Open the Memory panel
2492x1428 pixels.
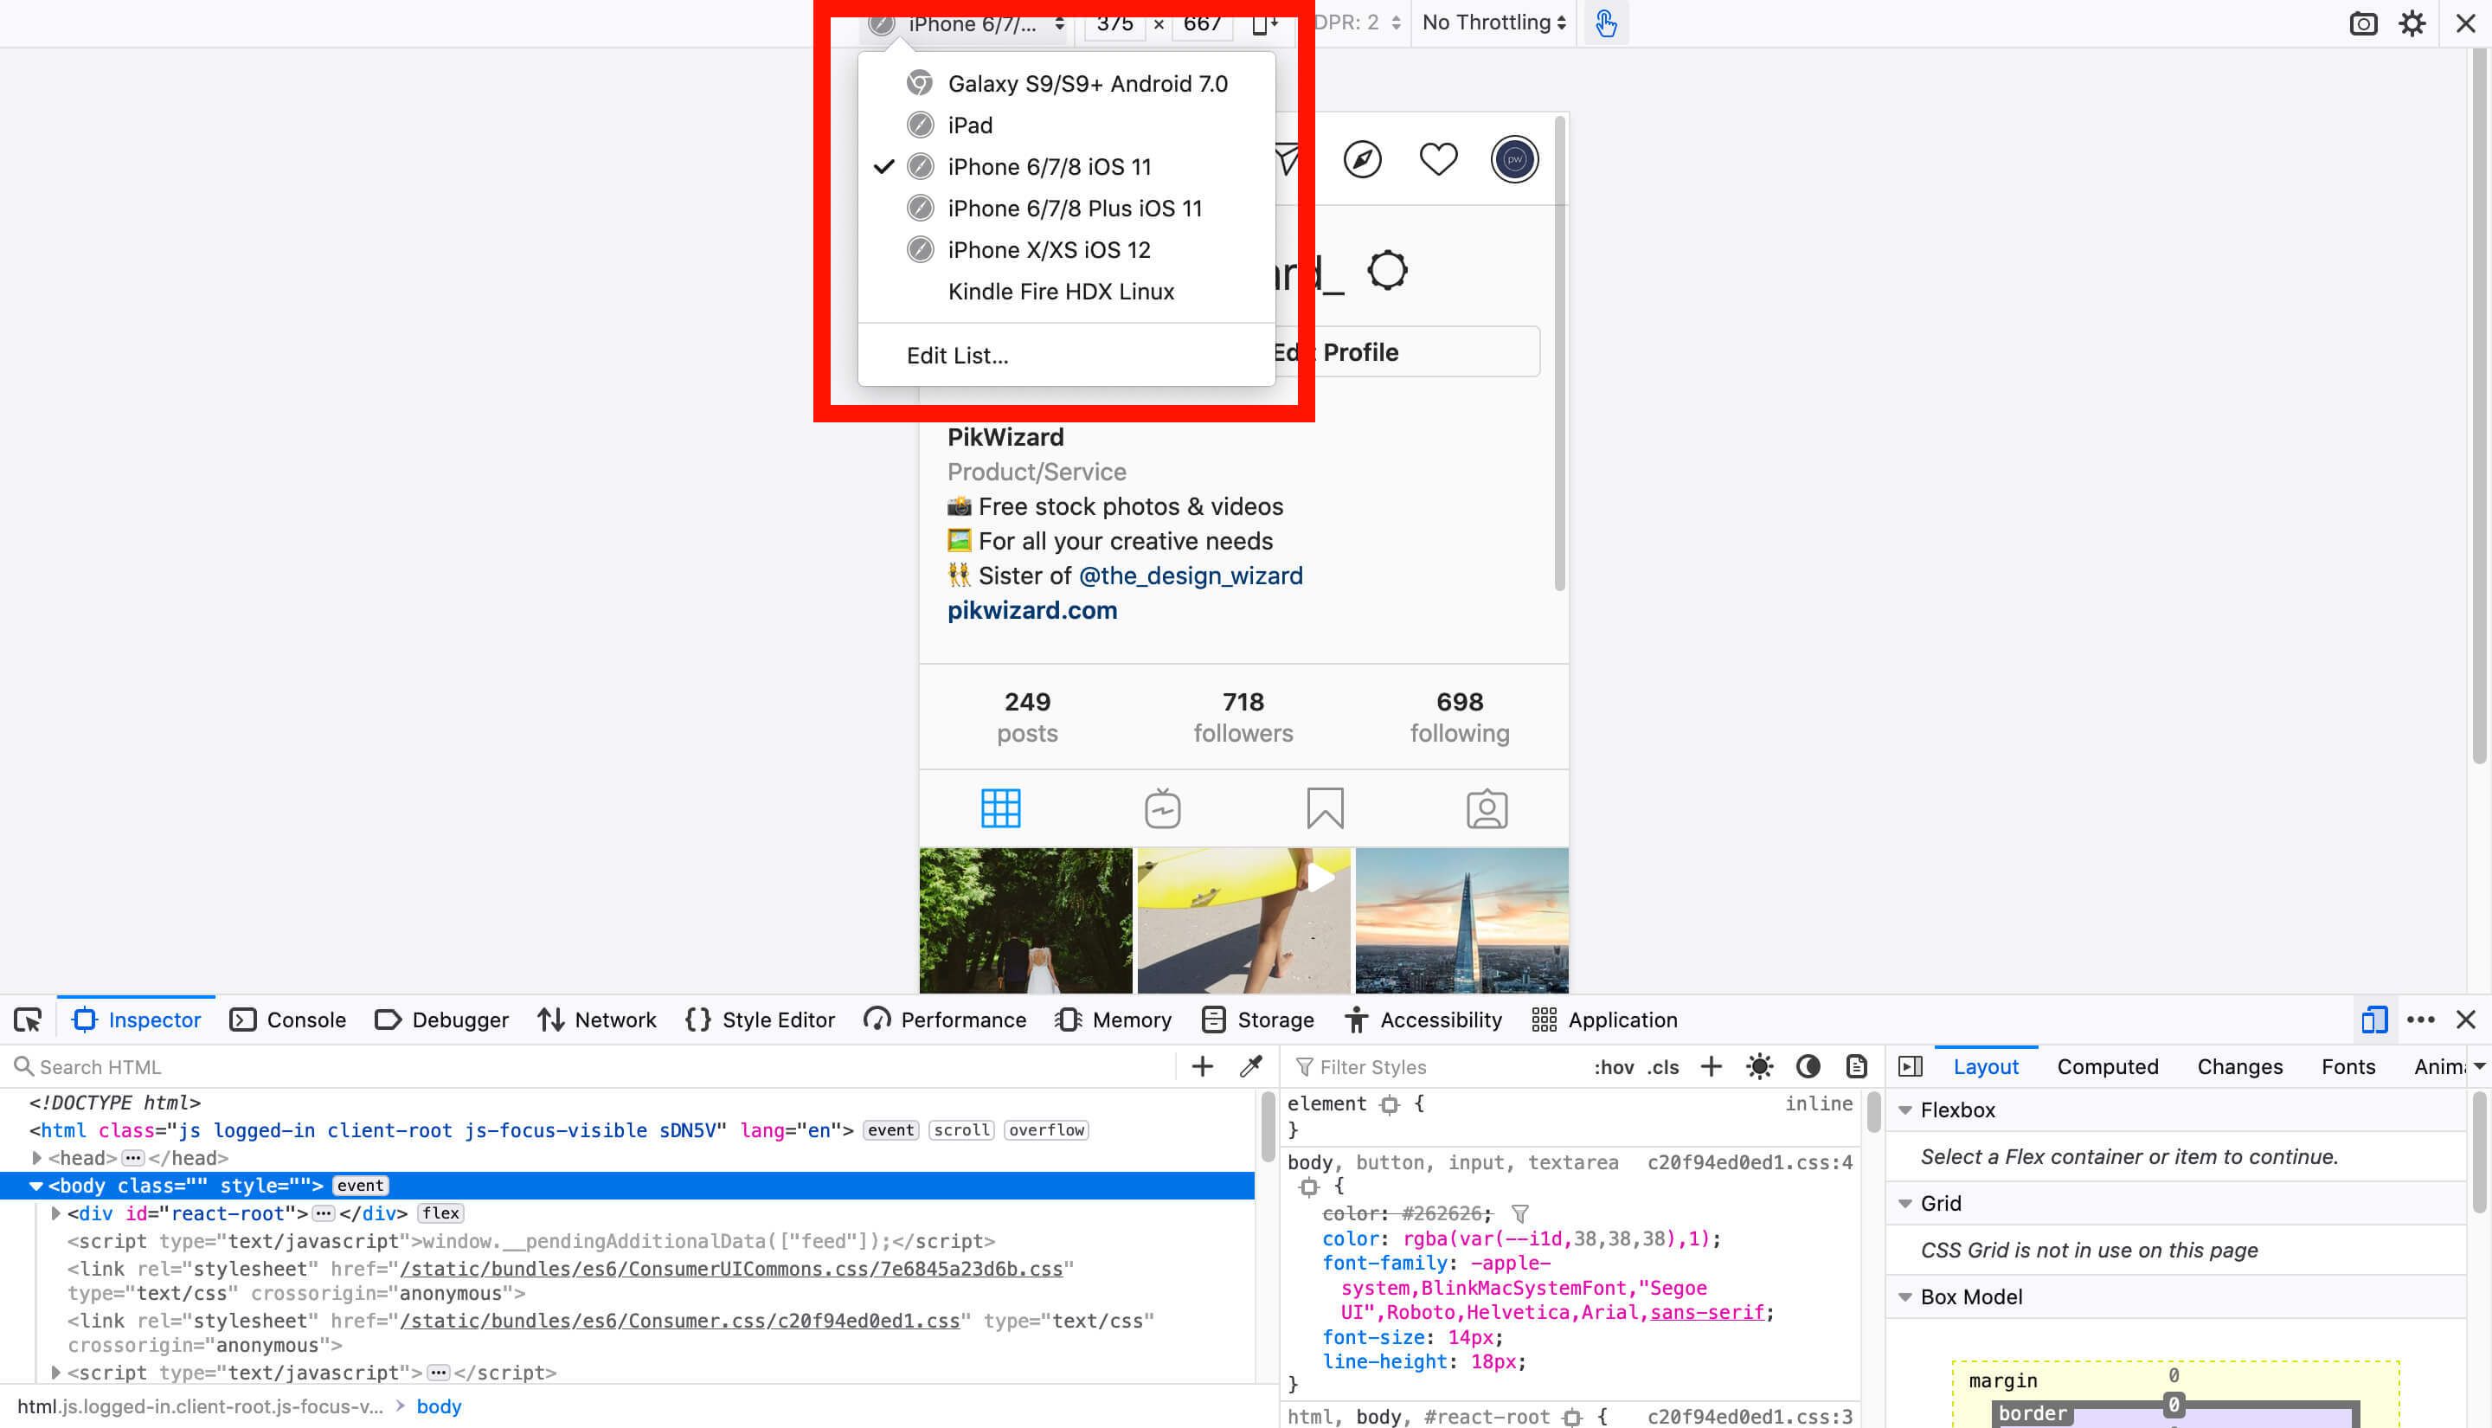(1114, 1020)
